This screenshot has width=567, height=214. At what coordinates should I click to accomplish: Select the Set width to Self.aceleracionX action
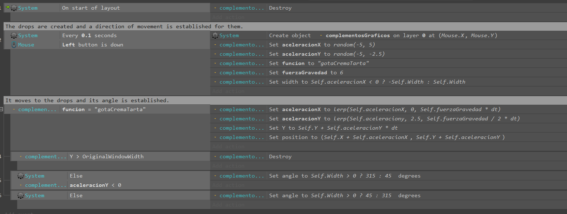tap(389, 82)
